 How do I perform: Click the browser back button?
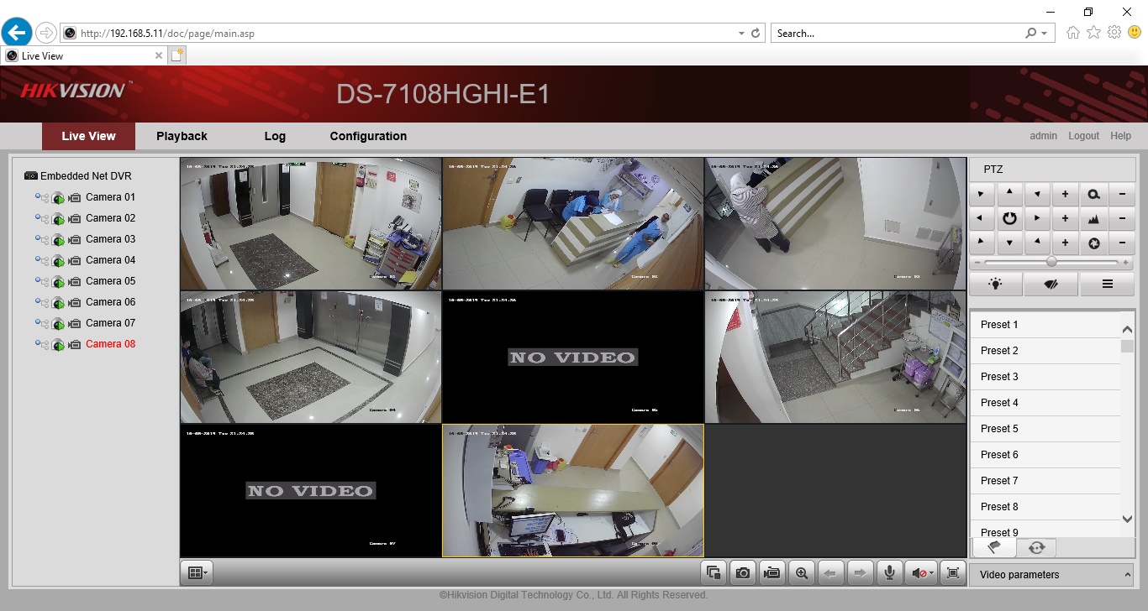16,33
